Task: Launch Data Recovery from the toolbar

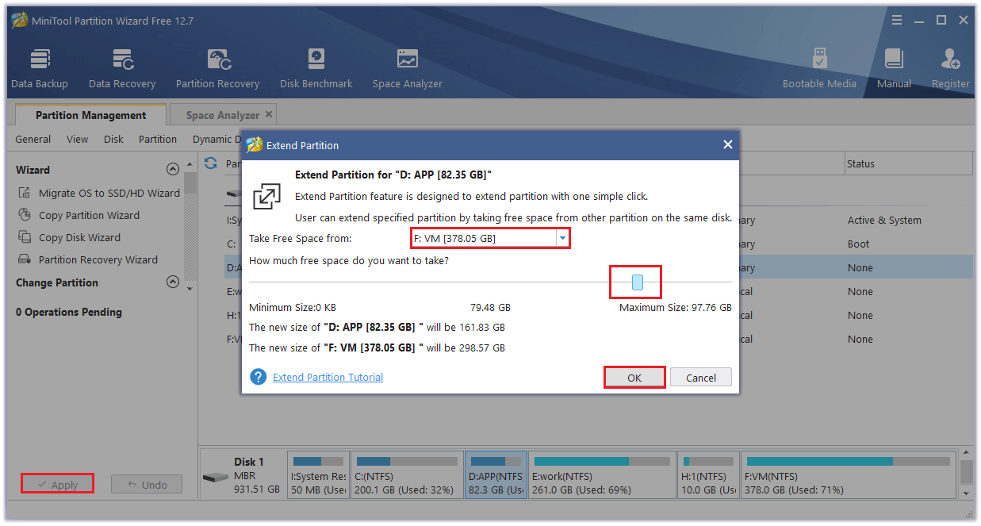Action: (122, 68)
